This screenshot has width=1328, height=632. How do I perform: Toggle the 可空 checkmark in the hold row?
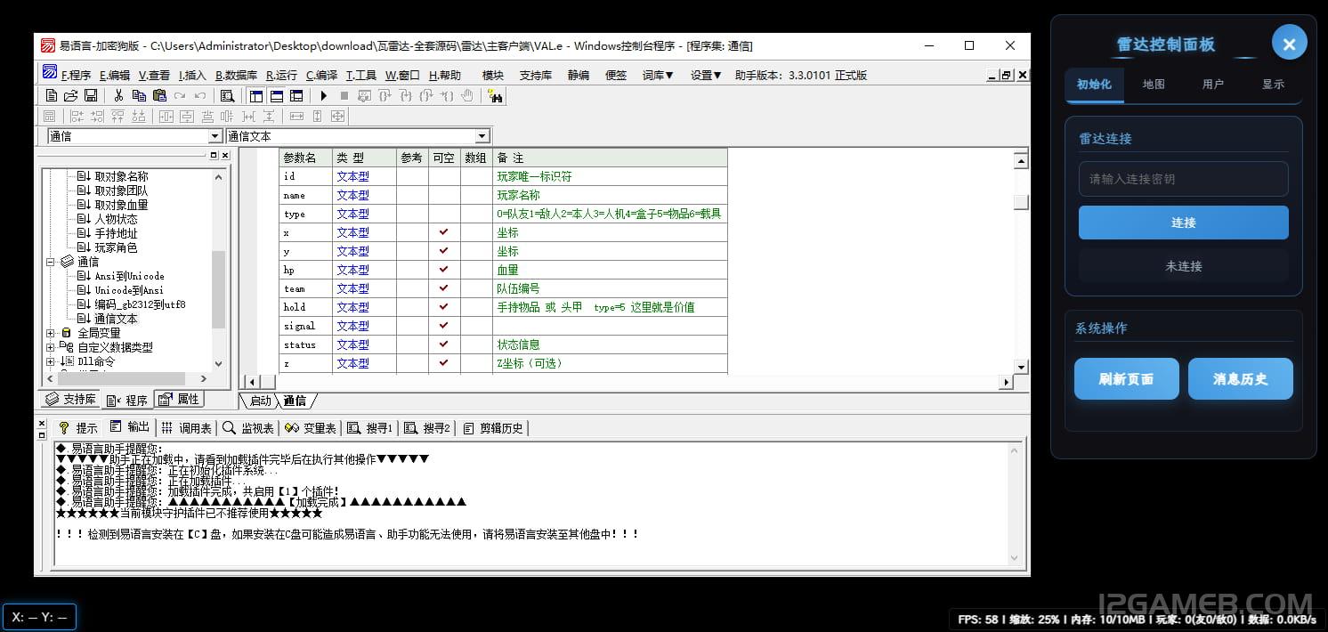pos(443,307)
